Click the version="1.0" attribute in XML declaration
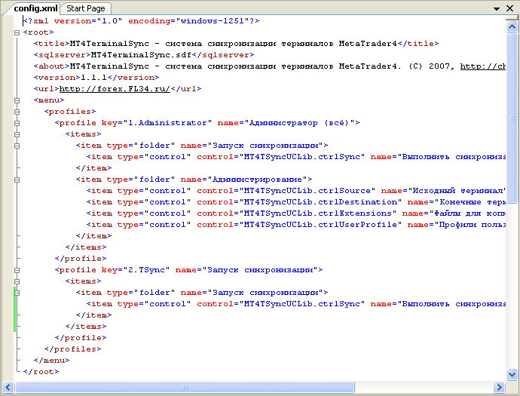 coord(88,21)
